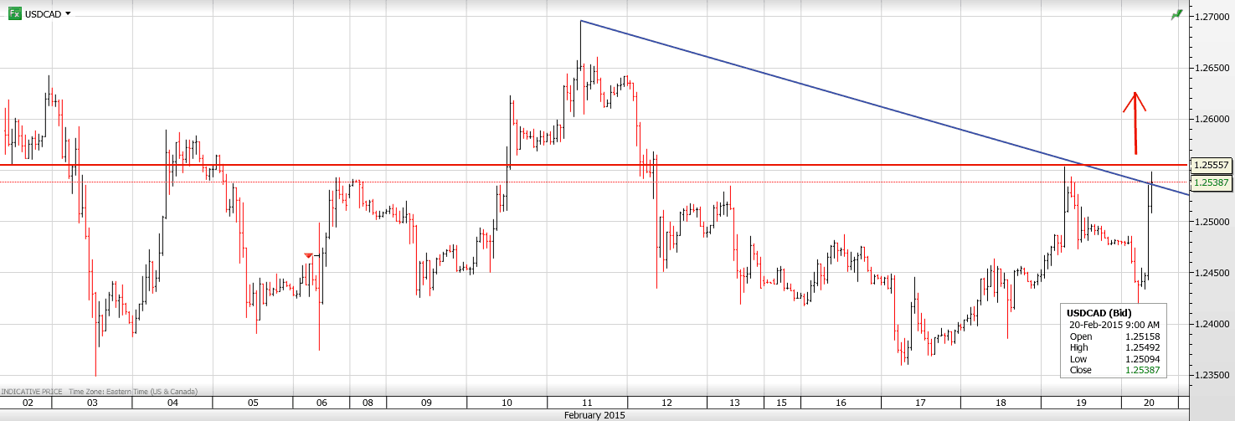Screen dimensions: 1235x421
Task: Open the USDCAD symbol dropdown arrow
Action: [x=68, y=14]
